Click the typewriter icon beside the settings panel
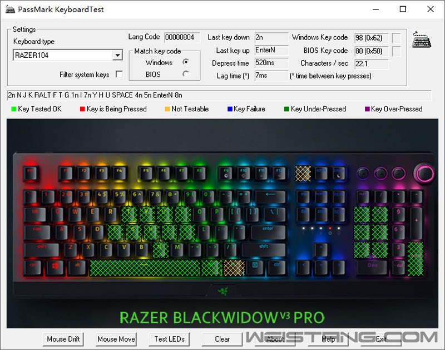The image size is (445, 350). [422, 40]
